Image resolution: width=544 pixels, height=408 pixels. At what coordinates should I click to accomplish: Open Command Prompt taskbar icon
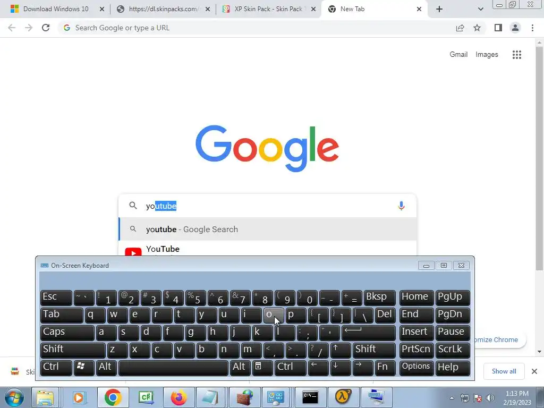pyautogui.click(x=310, y=397)
